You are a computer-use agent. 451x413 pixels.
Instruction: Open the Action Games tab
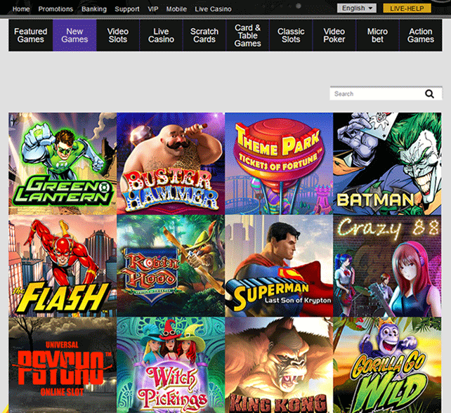click(x=421, y=35)
